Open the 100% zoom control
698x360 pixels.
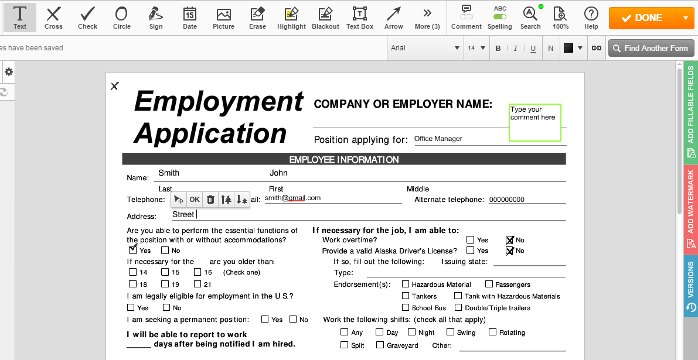click(560, 18)
